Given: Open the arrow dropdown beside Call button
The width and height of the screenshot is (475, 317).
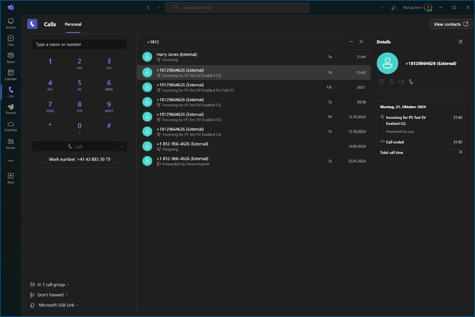Looking at the screenshot, I should pos(122,147).
